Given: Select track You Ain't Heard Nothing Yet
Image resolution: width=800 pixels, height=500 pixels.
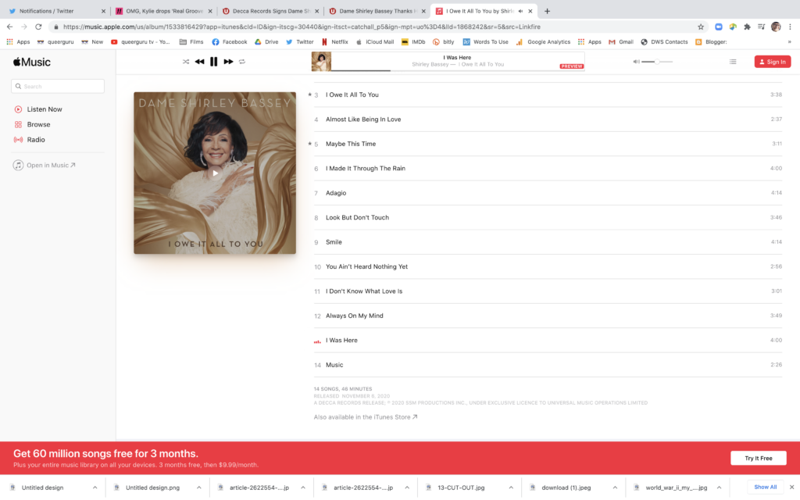Looking at the screenshot, I should point(548,266).
